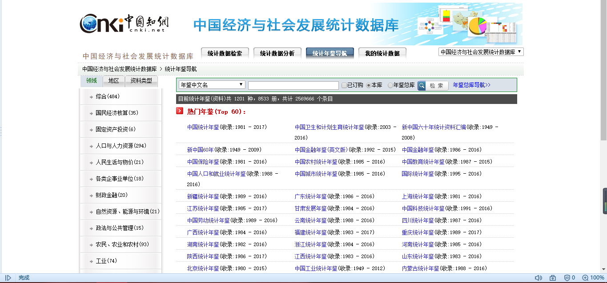Select the 资料类型 sidebar tab
The height and width of the screenshot is (283, 607).
pyautogui.click(x=141, y=81)
